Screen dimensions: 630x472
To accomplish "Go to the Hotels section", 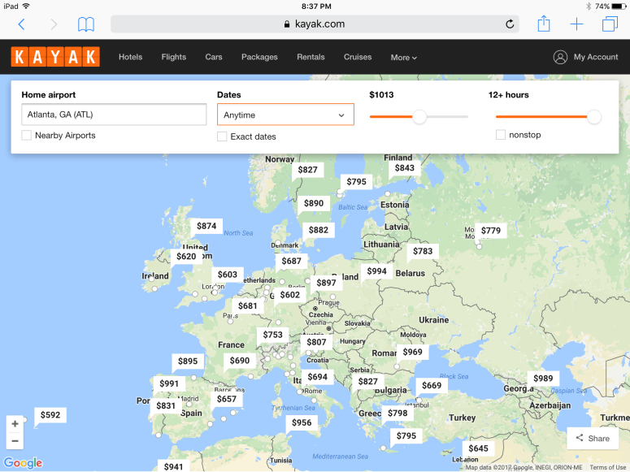I will pyautogui.click(x=130, y=57).
